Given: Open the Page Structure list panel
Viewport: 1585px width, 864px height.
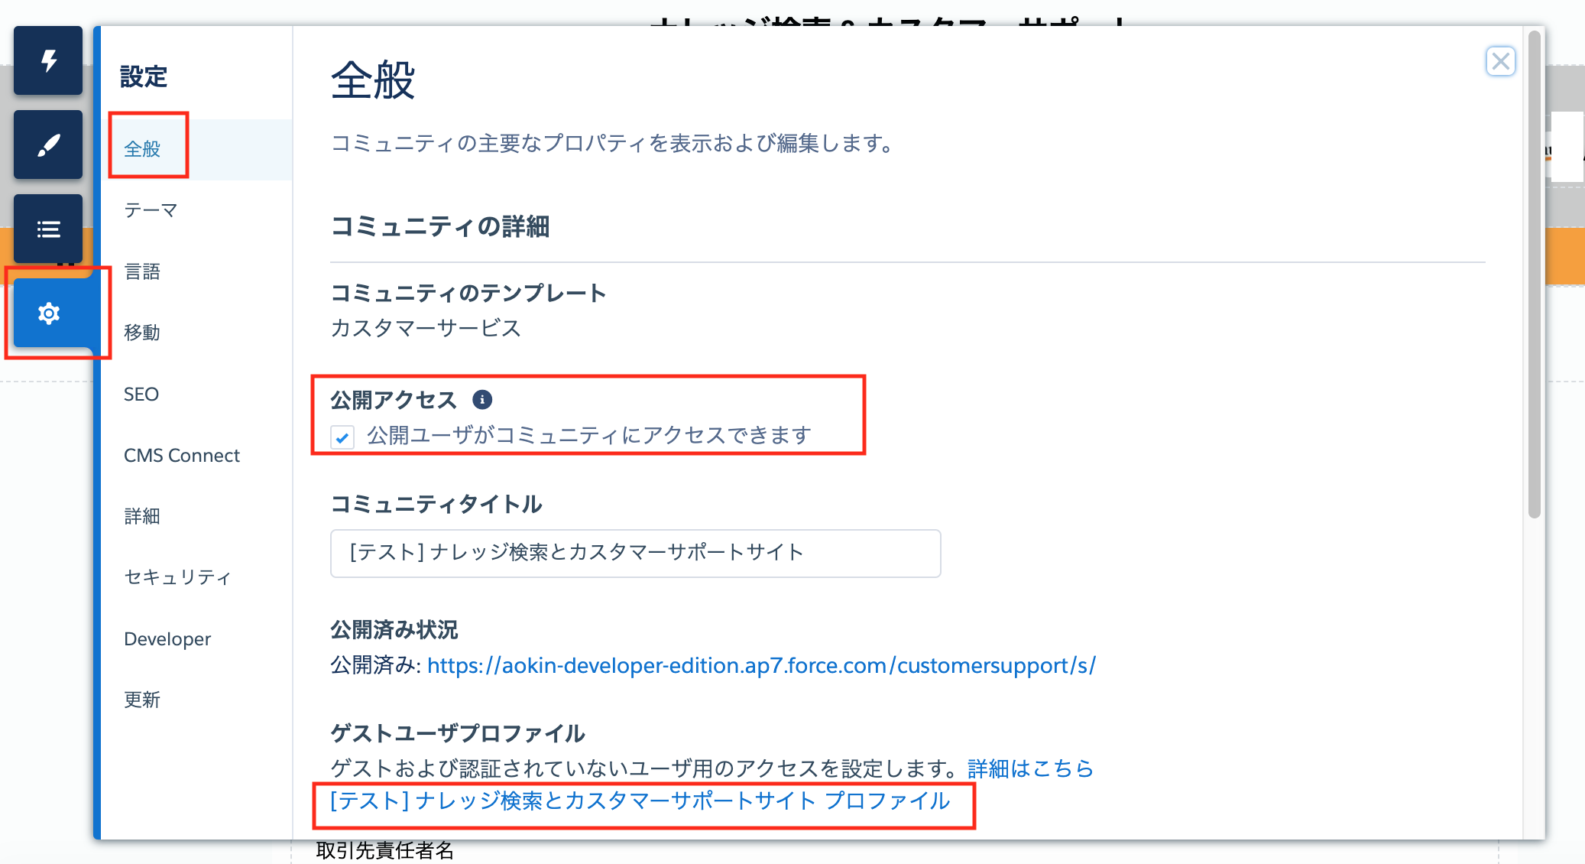Looking at the screenshot, I should pyautogui.click(x=48, y=229).
